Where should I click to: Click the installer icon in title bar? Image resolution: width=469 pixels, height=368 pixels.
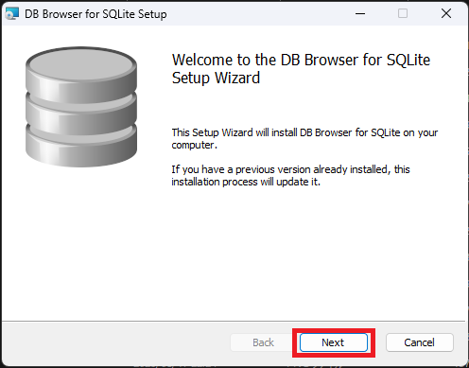click(x=12, y=14)
